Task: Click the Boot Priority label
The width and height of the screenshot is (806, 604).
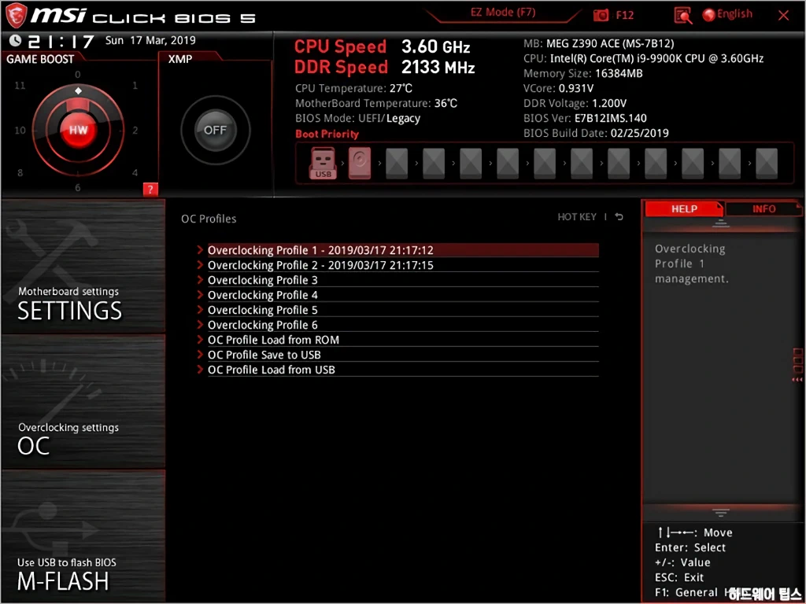Action: coord(327,134)
